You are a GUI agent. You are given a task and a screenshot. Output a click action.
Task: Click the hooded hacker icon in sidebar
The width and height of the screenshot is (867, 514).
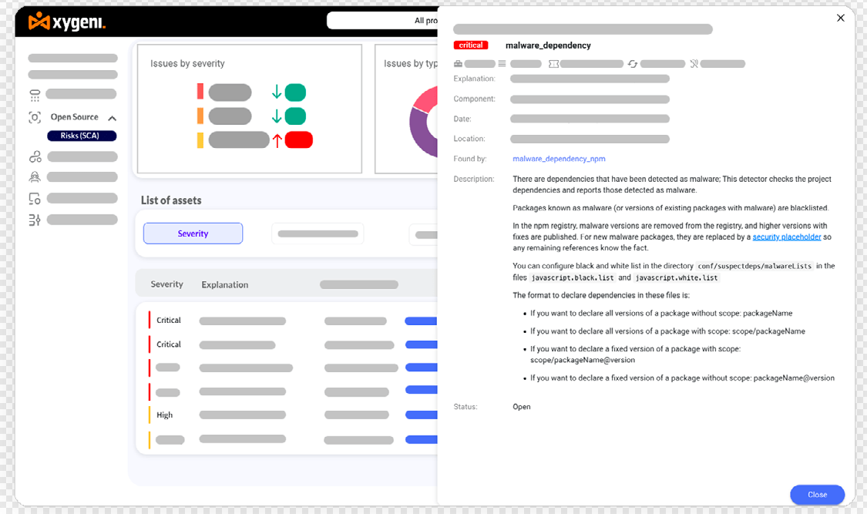[x=35, y=176]
